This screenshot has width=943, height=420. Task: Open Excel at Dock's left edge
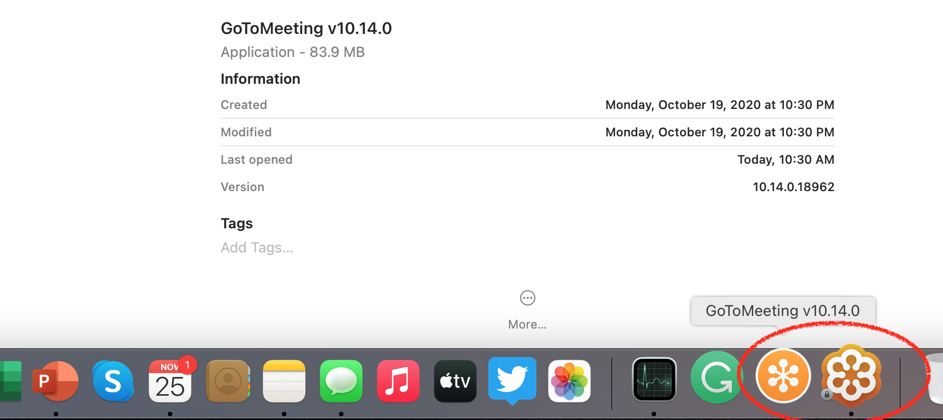tap(10, 381)
